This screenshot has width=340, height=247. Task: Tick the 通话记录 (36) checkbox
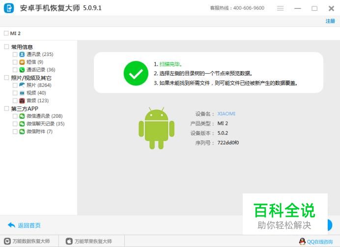pyautogui.click(x=15, y=70)
